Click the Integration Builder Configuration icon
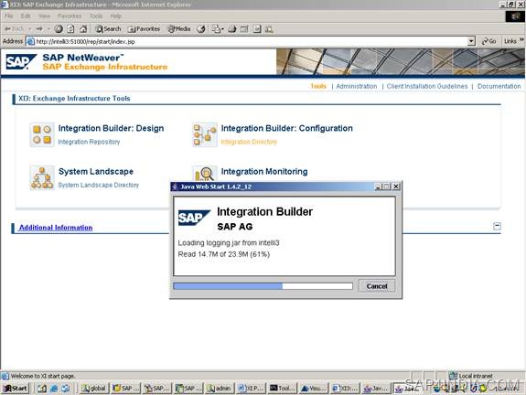Viewport: 526px width, 395px height. (205, 134)
